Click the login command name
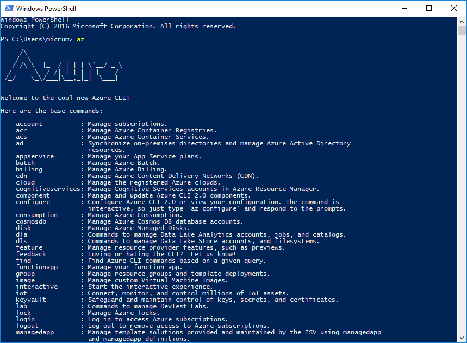This screenshot has width=467, height=343. click(25, 319)
